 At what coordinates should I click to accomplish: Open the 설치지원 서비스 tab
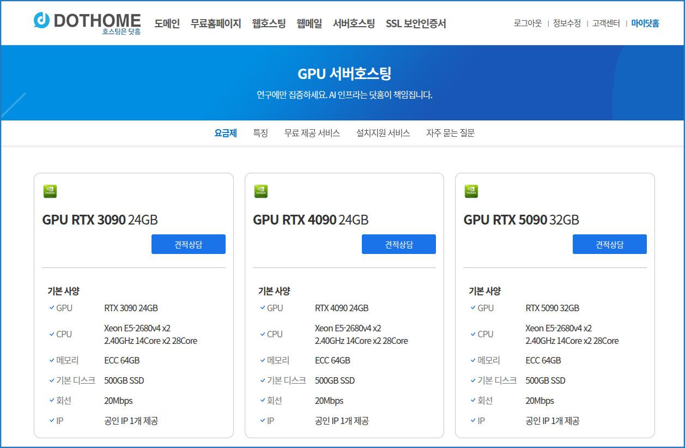pos(383,133)
